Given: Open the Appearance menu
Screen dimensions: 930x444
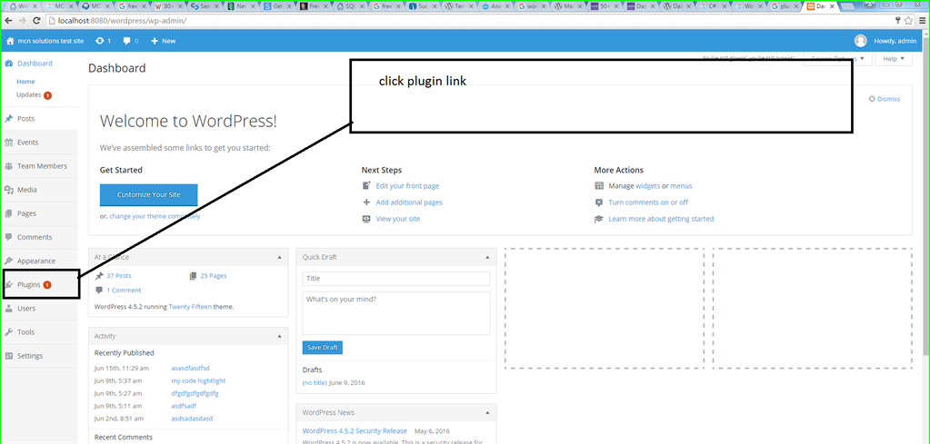Looking at the screenshot, I should click(39, 261).
